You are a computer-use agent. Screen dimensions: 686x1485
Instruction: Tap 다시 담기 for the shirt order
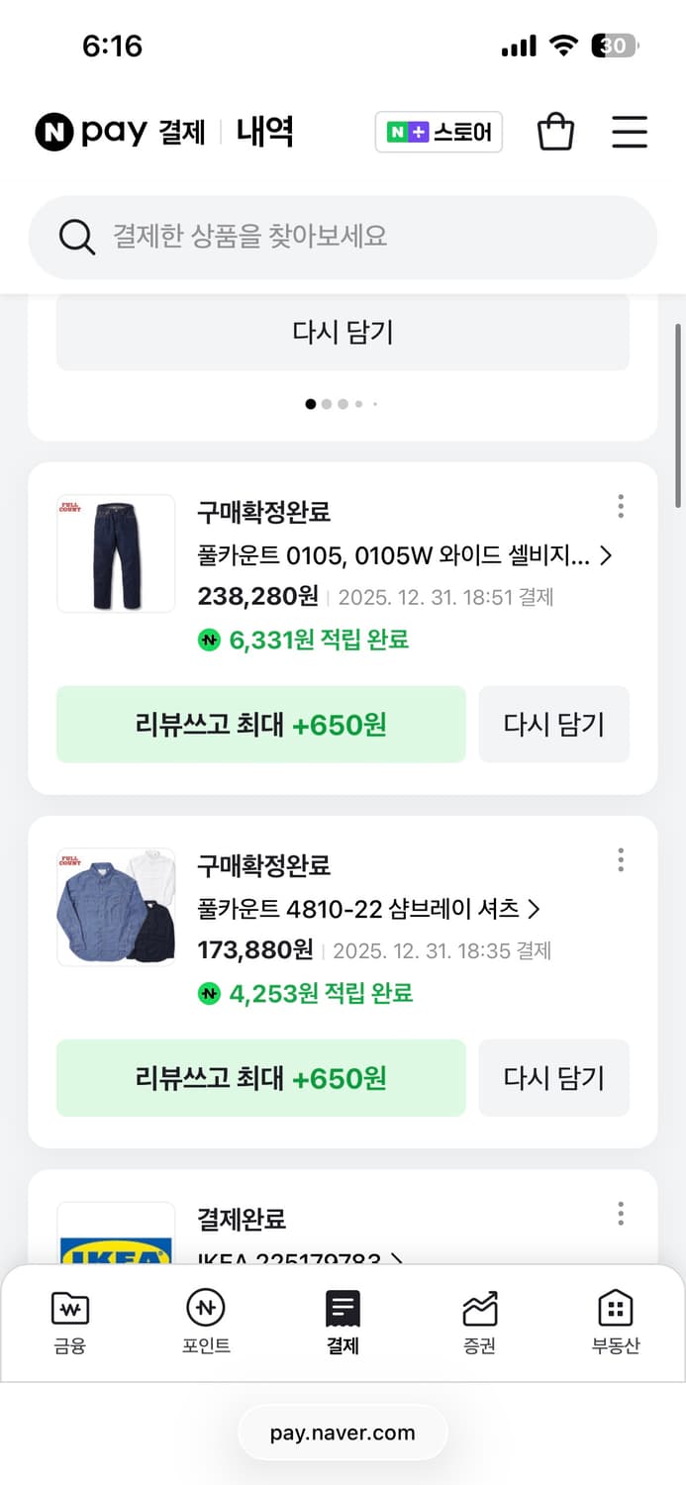pyautogui.click(x=554, y=1078)
